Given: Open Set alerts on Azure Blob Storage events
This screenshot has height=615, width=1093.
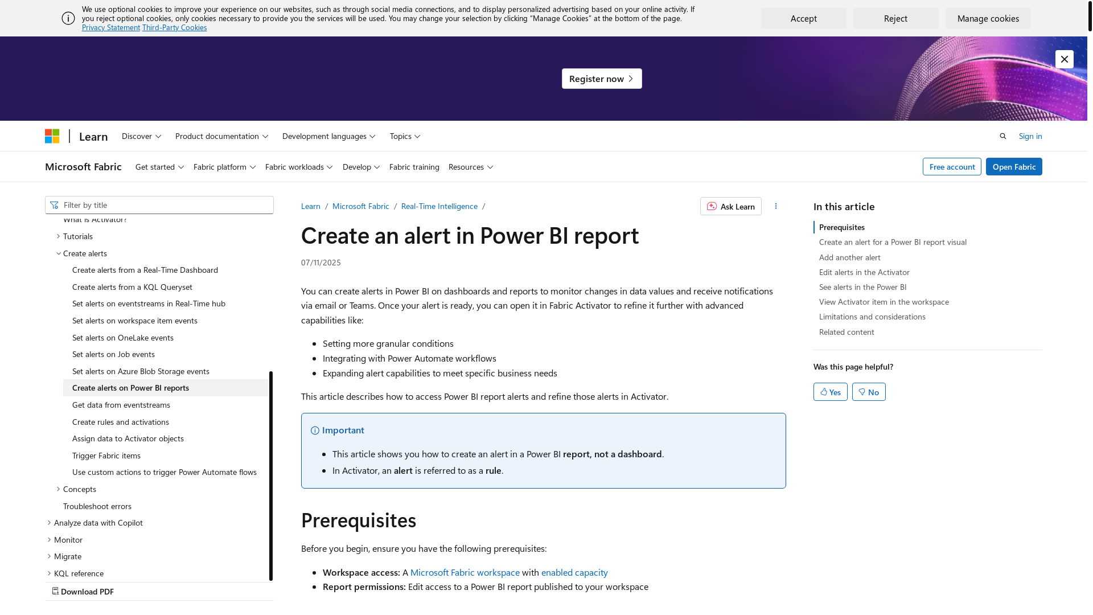Looking at the screenshot, I should point(141,371).
